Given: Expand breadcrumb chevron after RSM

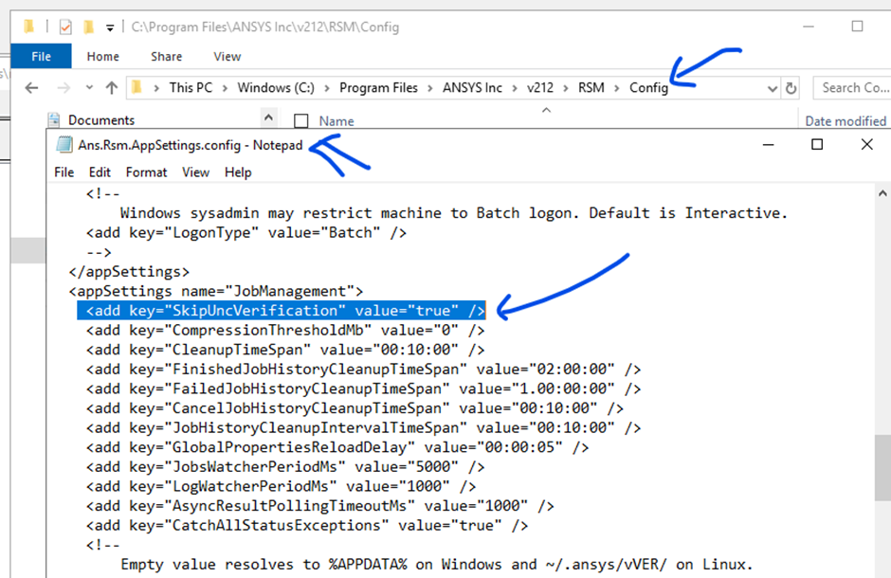Looking at the screenshot, I should coord(616,88).
